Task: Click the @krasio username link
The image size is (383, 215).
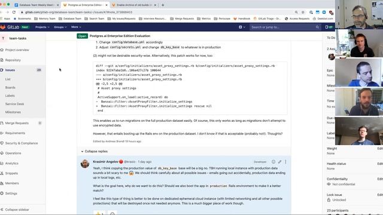Action: [x=129, y=162]
